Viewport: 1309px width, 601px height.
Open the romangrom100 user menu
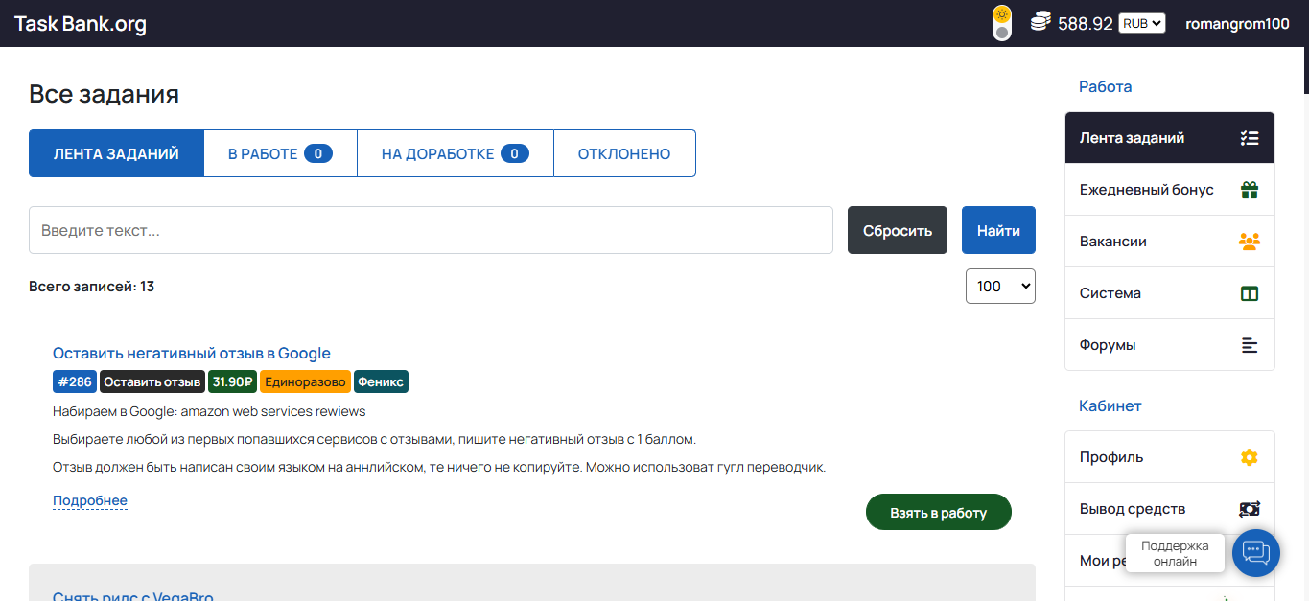(x=1237, y=24)
